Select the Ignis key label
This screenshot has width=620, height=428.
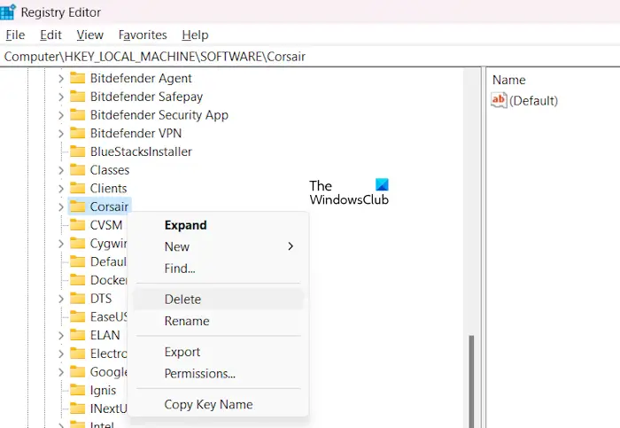click(103, 391)
